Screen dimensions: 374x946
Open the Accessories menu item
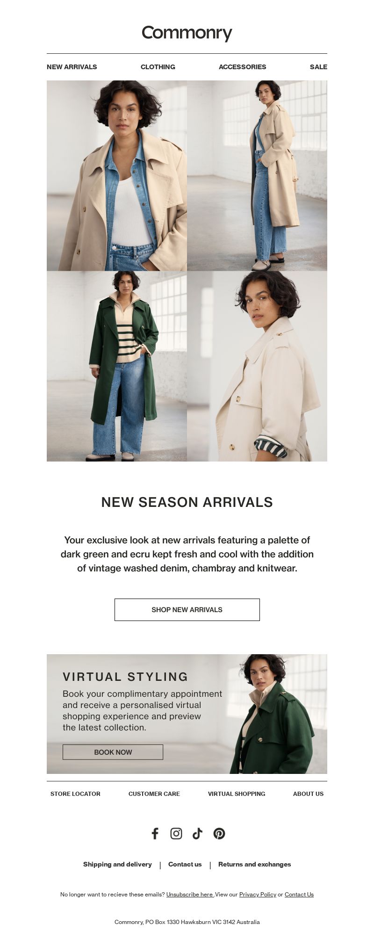tap(242, 67)
